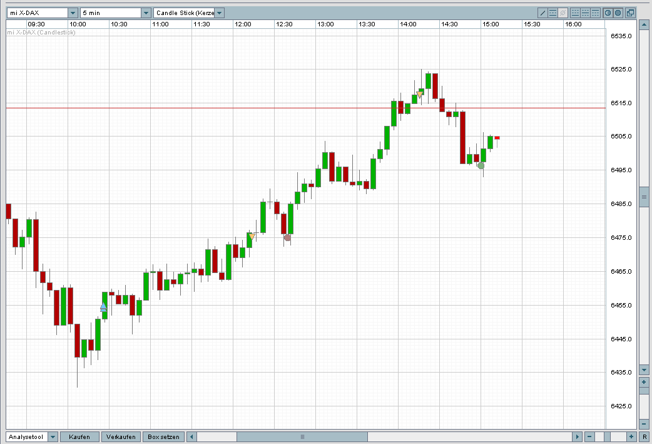Viewport: 652px width, 444px height.
Task: Click the 14:30 time axis label
Action: click(x=449, y=24)
